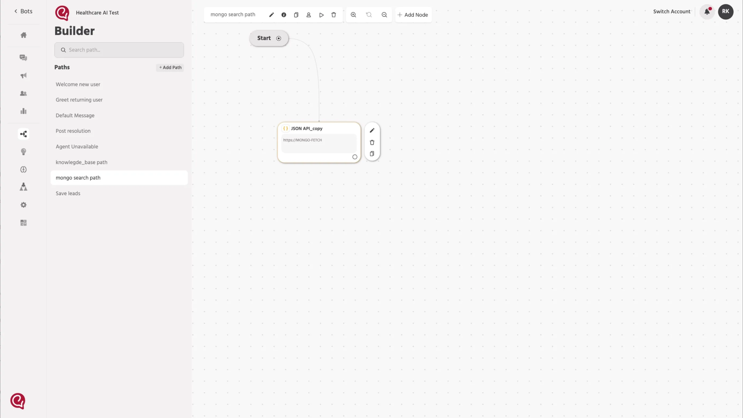Focus the Search path field
The image size is (743, 418).
click(119, 50)
